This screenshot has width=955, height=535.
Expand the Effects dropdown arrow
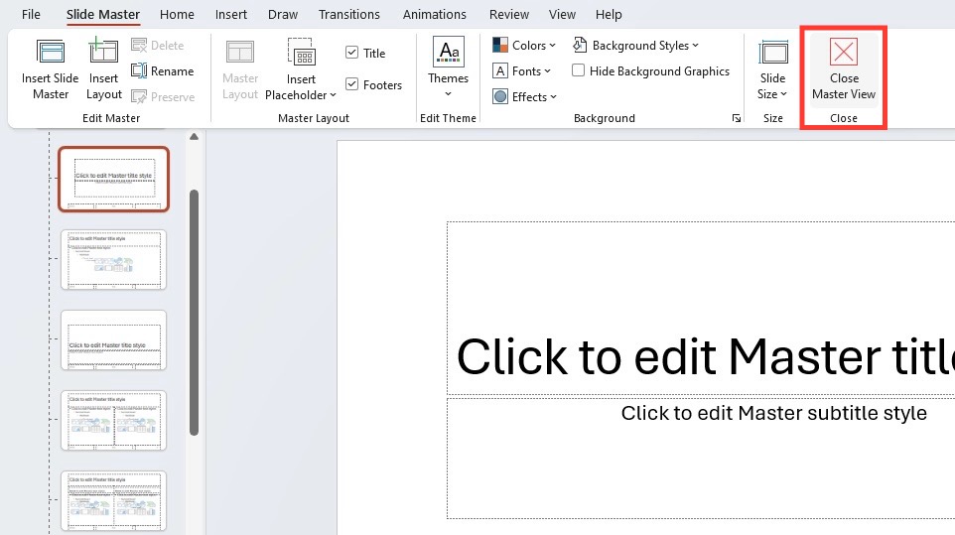(x=553, y=97)
